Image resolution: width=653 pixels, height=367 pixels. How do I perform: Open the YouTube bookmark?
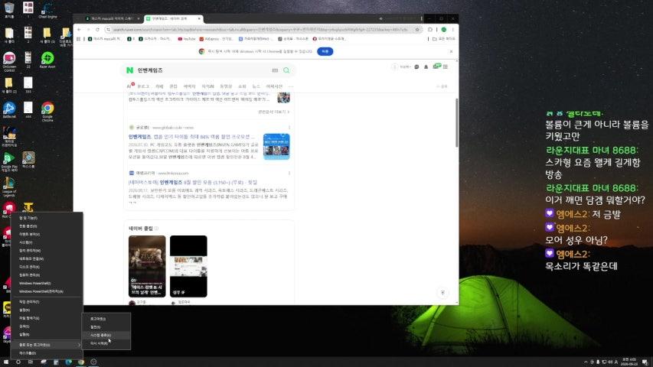click(x=187, y=39)
